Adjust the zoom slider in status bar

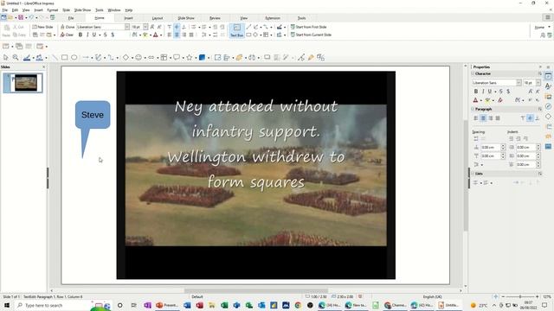(520, 297)
